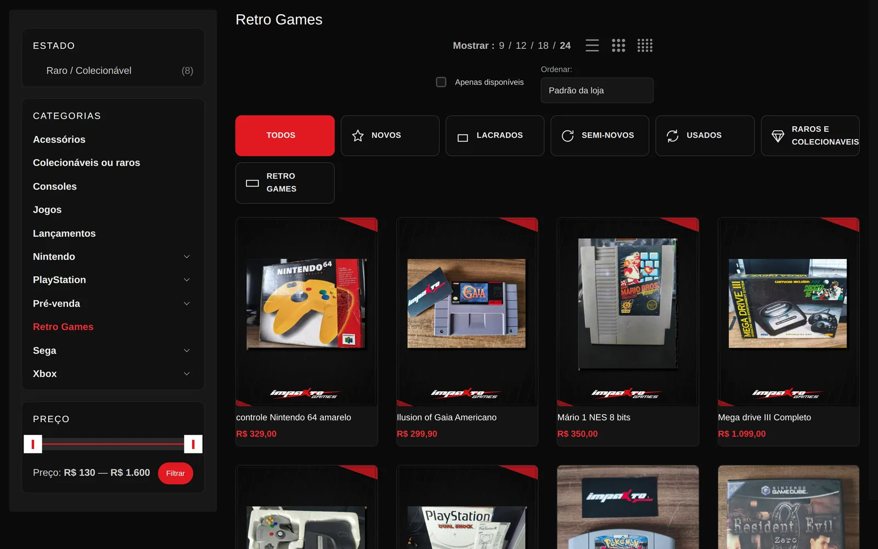Screen dimensions: 878x549
Task: Open the PlayStation Dual Shock box thumbnail
Action: tap(467, 507)
